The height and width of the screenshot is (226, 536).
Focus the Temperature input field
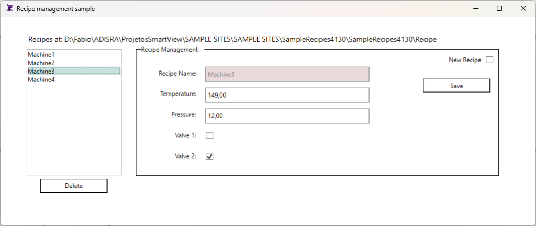(287, 95)
